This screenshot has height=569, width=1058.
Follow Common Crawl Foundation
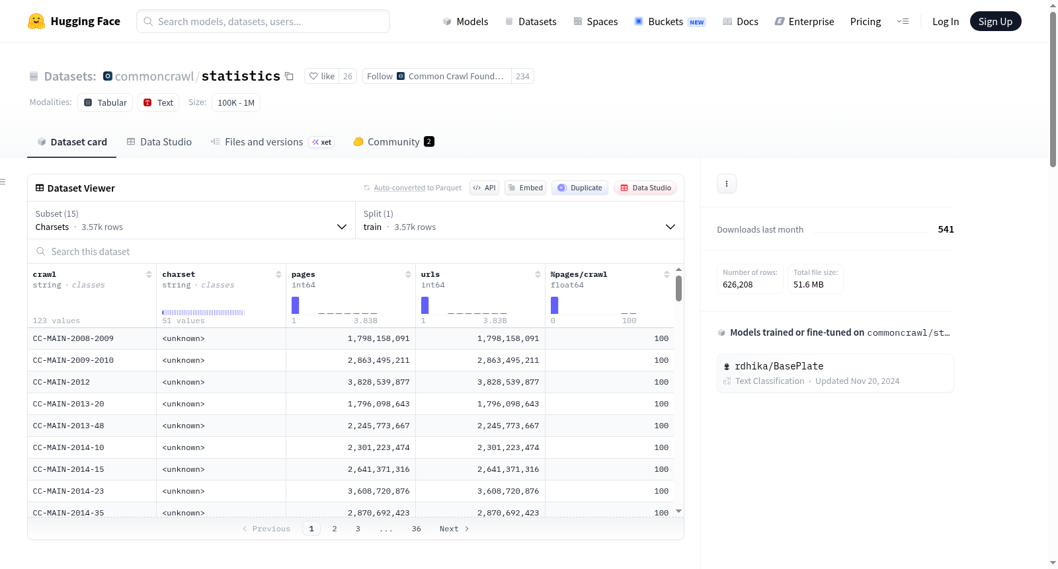(x=437, y=76)
